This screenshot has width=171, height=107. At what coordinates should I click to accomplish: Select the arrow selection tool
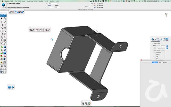[2, 19]
